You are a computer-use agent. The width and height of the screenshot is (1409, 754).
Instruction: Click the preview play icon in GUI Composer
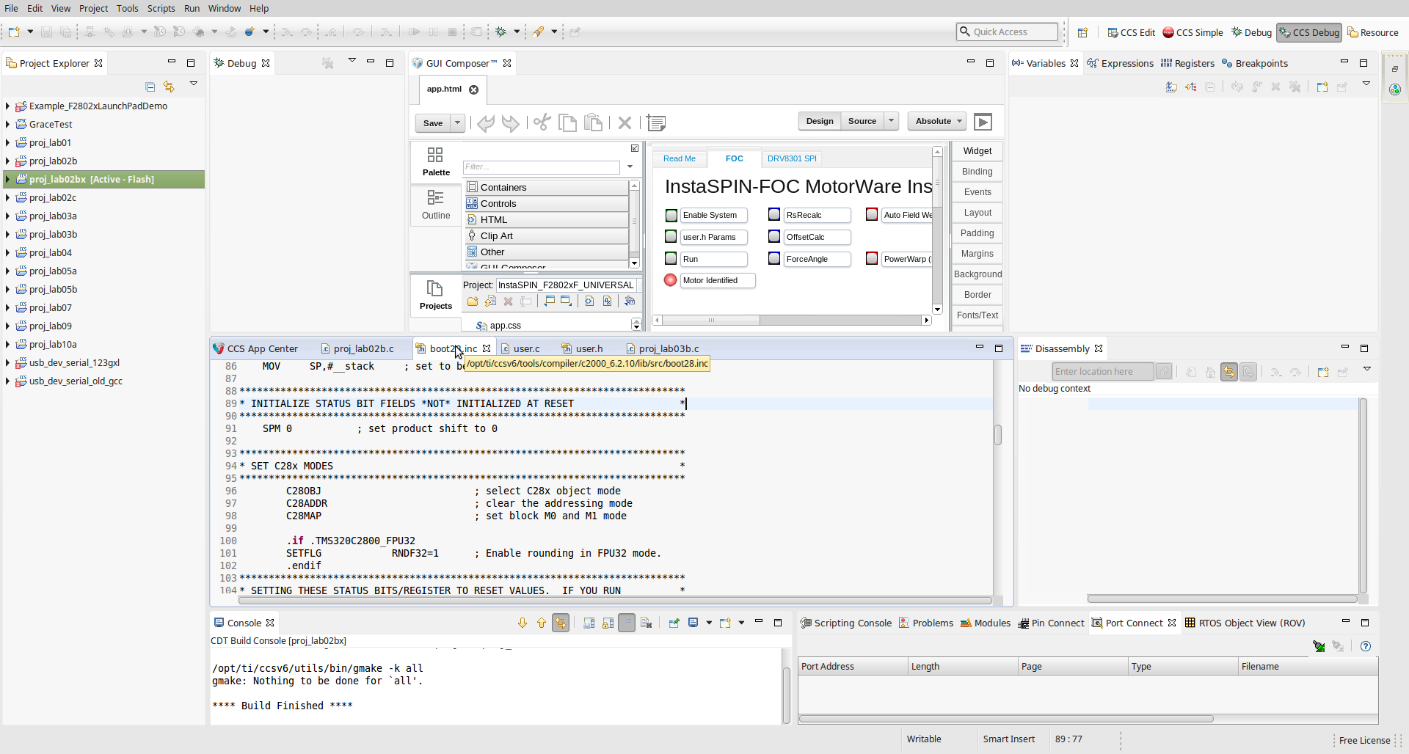(983, 122)
